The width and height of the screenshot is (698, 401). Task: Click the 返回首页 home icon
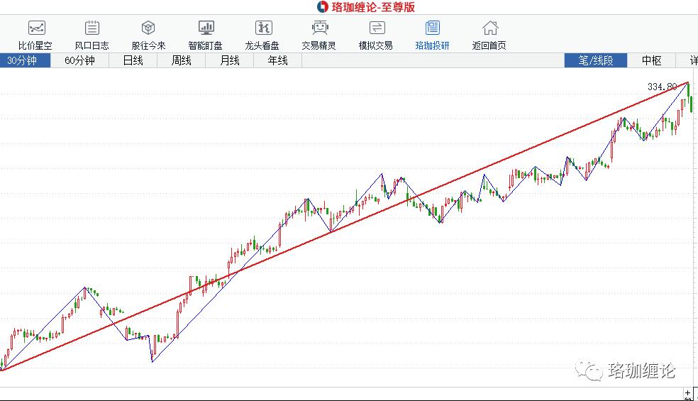(x=489, y=29)
